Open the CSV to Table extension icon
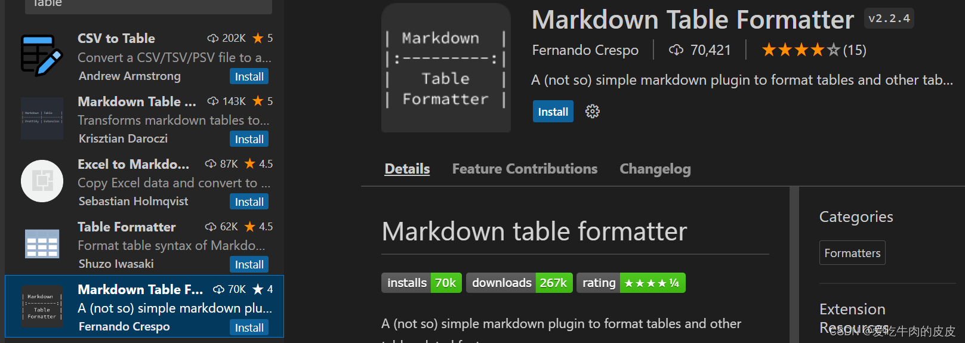Image resolution: width=965 pixels, height=343 pixels. (42, 55)
